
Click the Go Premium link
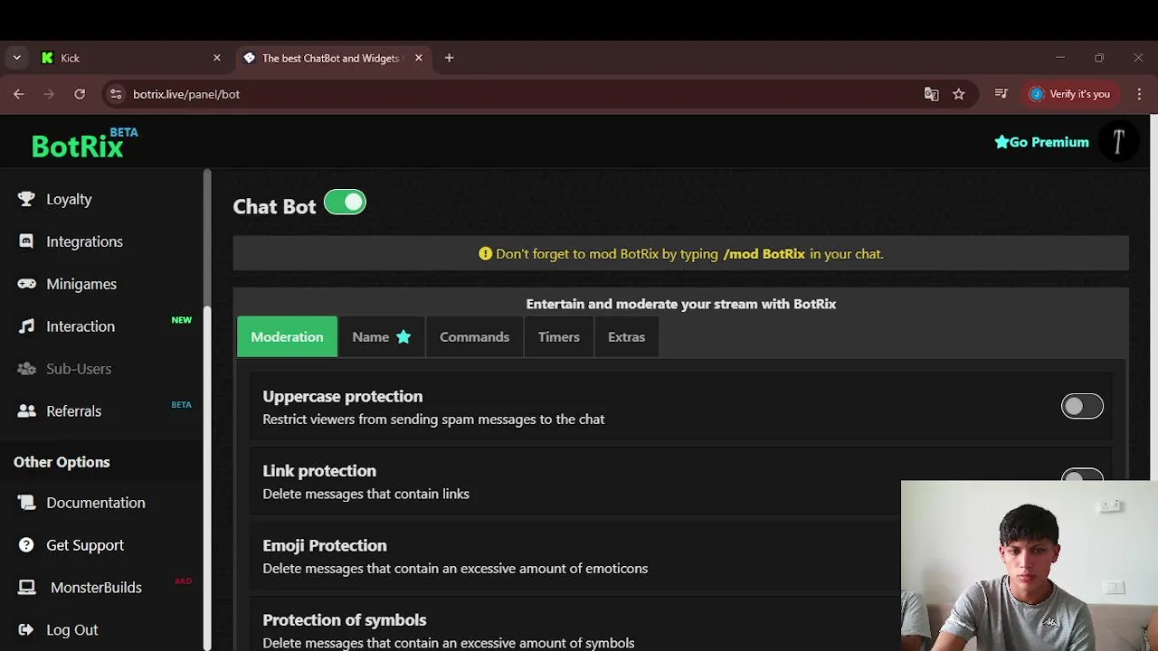tap(1041, 142)
